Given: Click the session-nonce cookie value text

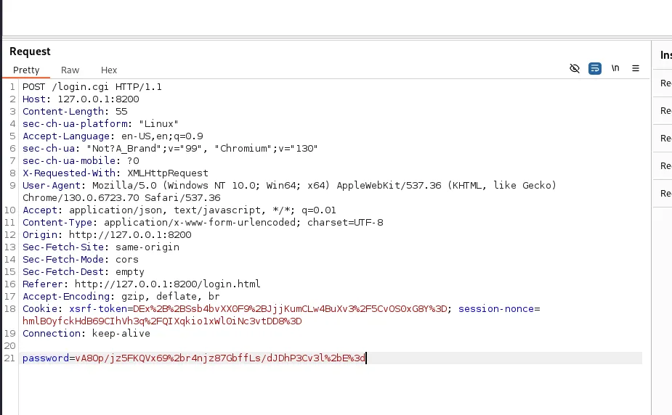Looking at the screenshot, I should 162,321.
